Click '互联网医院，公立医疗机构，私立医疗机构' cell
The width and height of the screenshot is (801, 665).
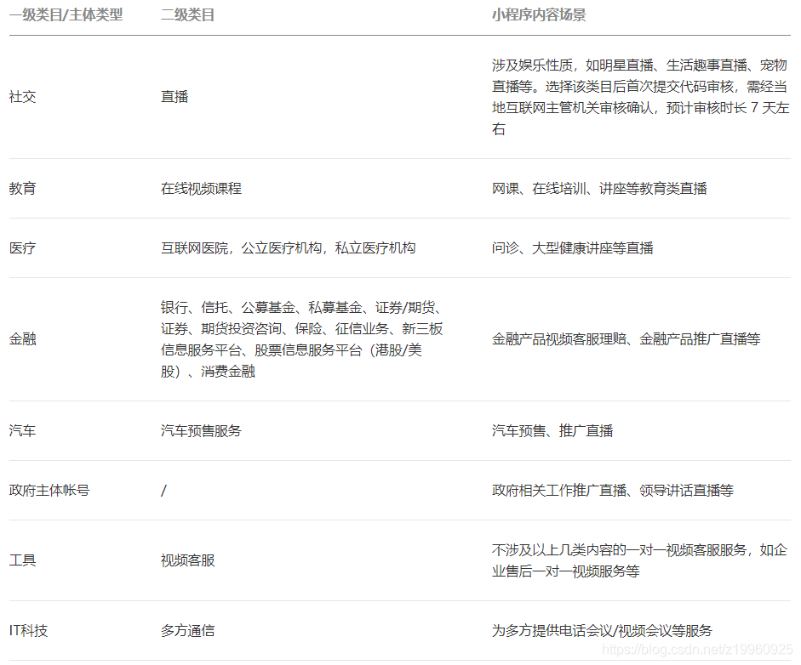[x=288, y=248]
